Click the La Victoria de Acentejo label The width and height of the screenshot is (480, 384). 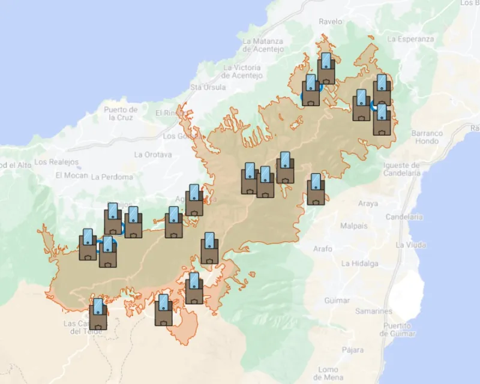coord(242,71)
